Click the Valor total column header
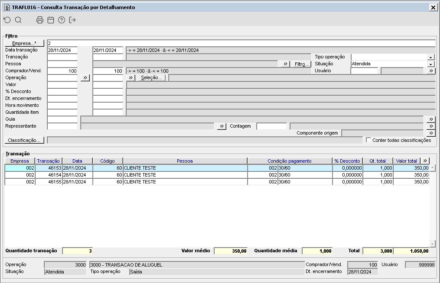This screenshot has height=283, width=440. pyautogui.click(x=407, y=161)
